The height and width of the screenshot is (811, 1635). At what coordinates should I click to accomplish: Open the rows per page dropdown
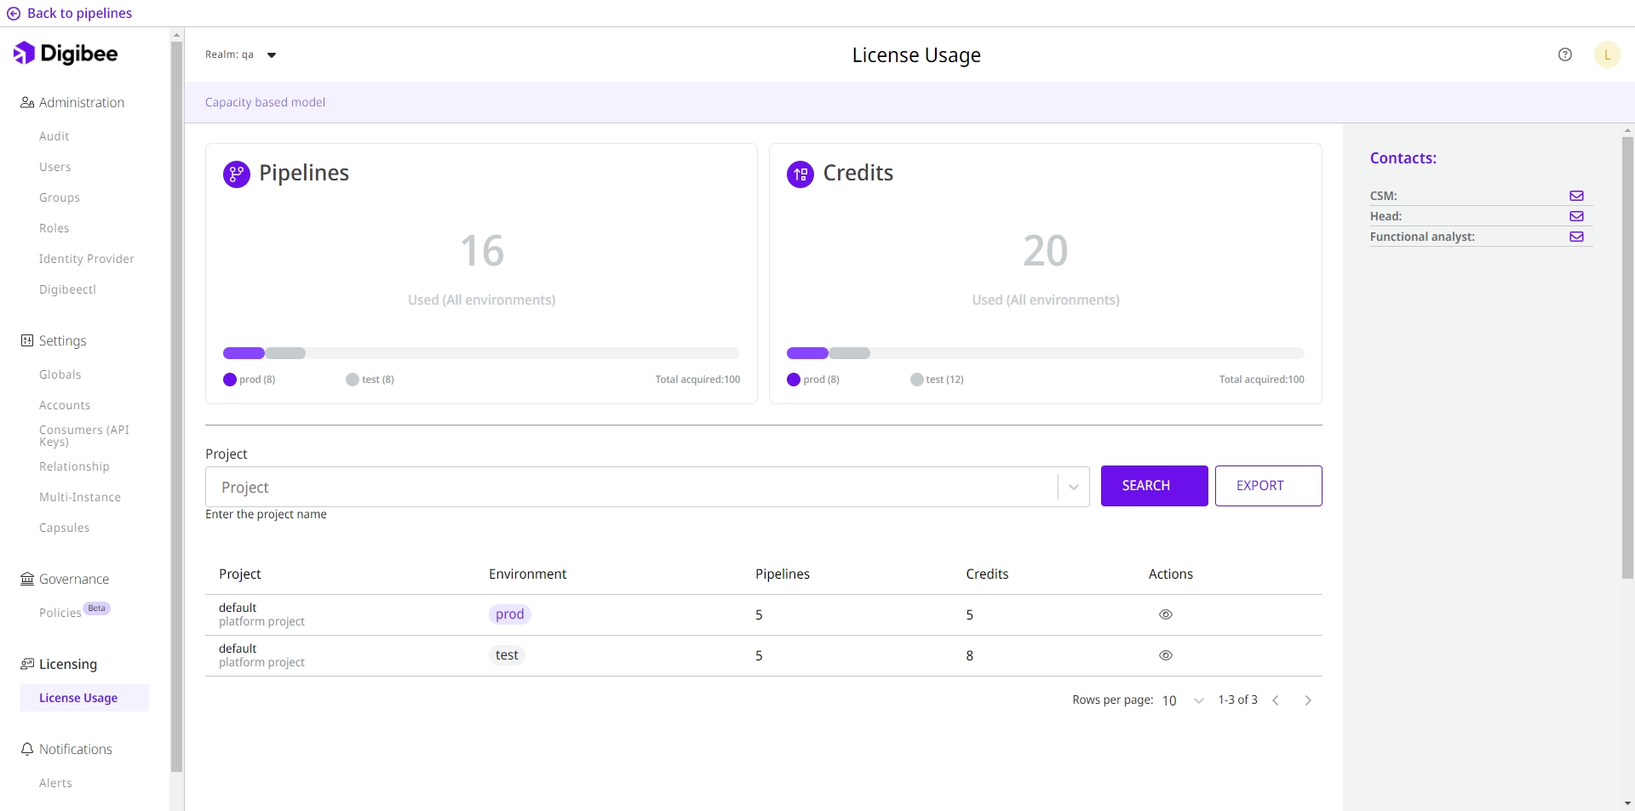tap(1198, 700)
